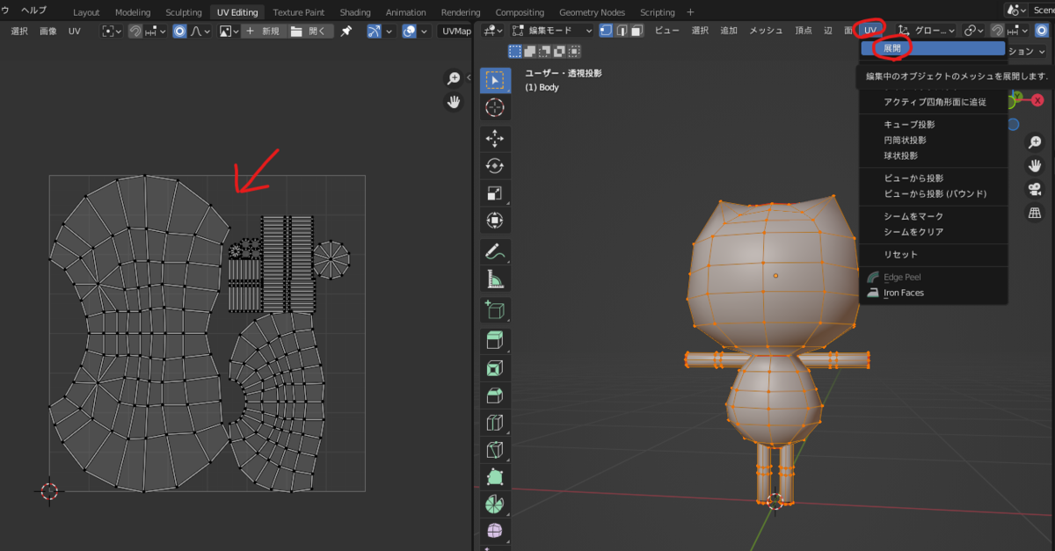Choose the Loop Cut tool
Viewport: 1055px width, 551px height.
tap(495, 423)
